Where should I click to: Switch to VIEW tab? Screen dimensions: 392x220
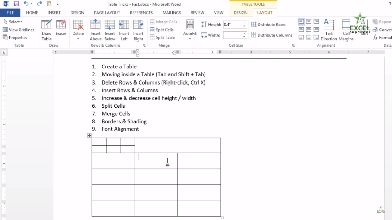(x=218, y=13)
